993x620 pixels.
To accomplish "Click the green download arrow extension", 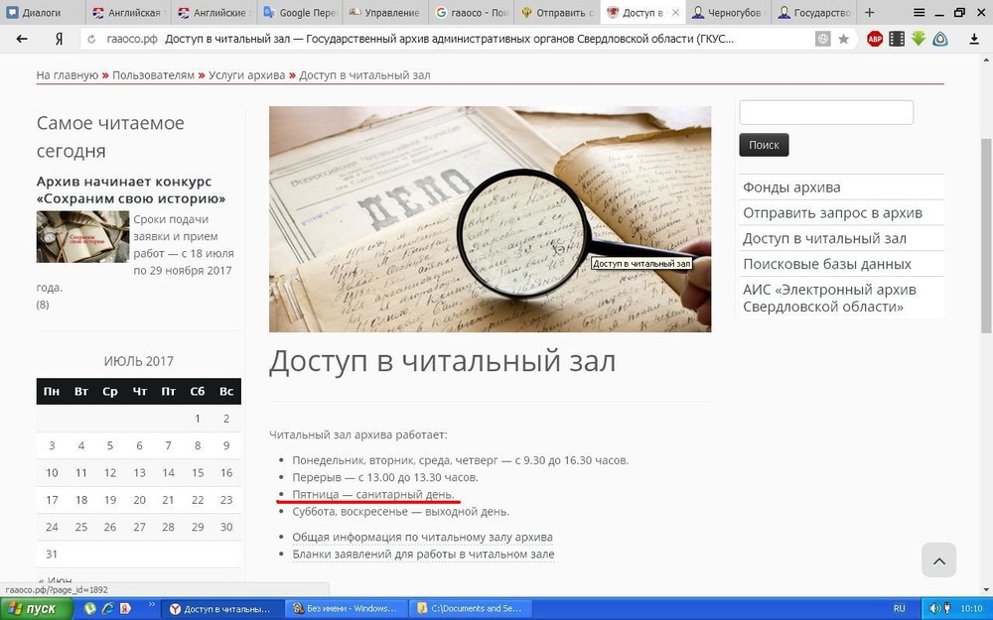I will point(919,39).
